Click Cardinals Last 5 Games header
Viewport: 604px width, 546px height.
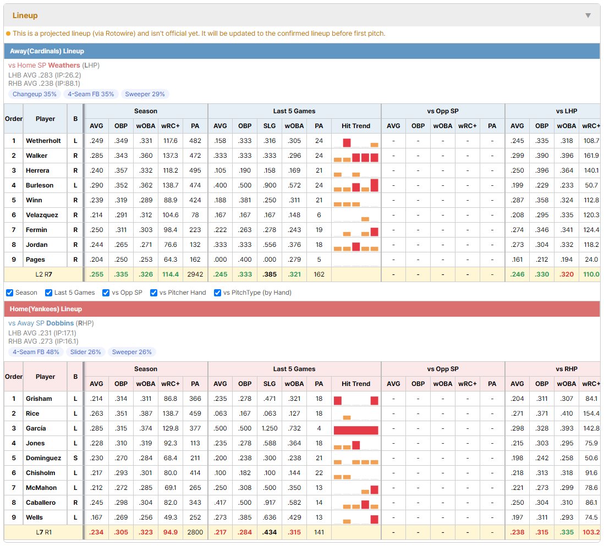[x=294, y=111]
